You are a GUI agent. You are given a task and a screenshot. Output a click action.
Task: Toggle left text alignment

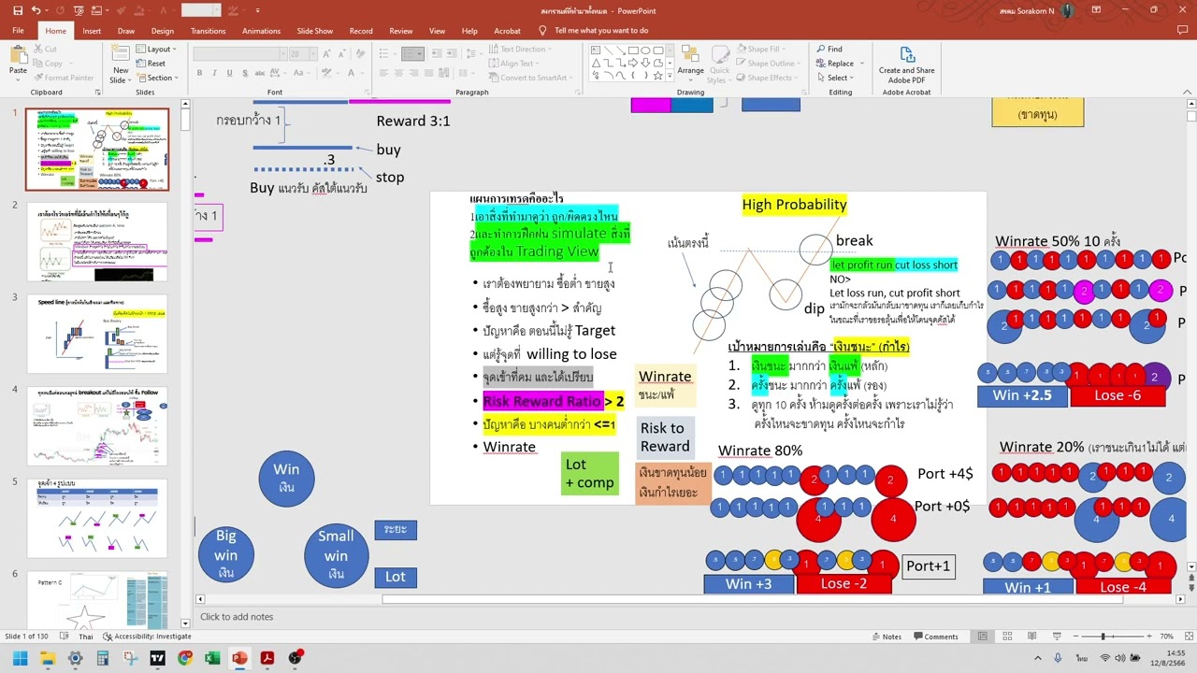[x=384, y=73]
